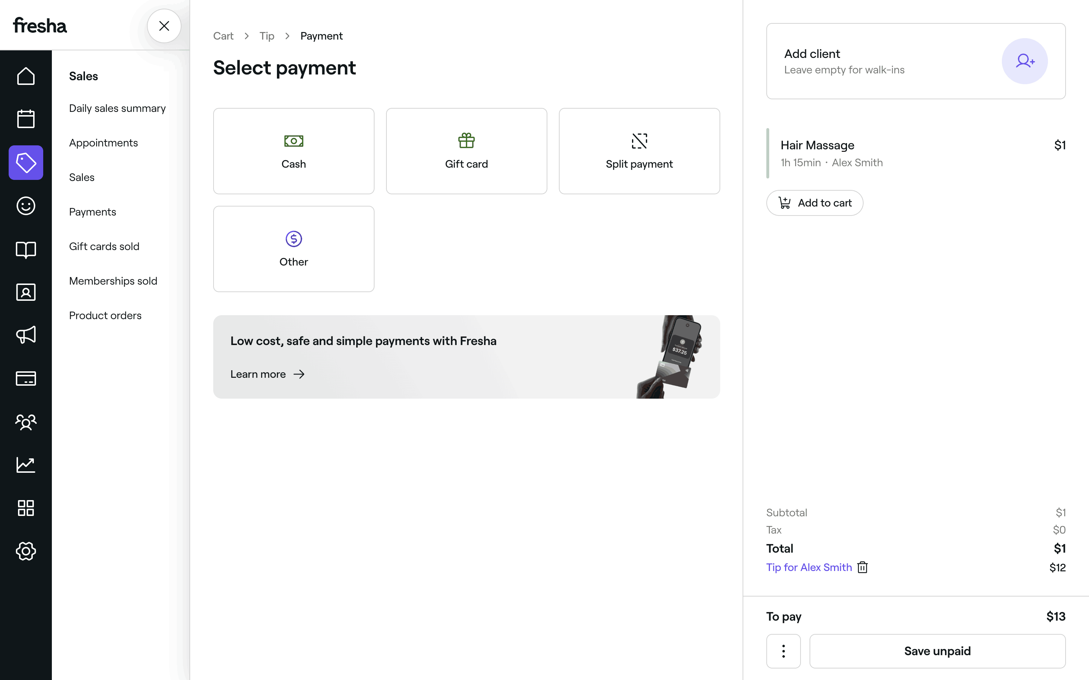Open the Reports chart icon
Viewport: 1089px width, 680px height.
[26, 464]
